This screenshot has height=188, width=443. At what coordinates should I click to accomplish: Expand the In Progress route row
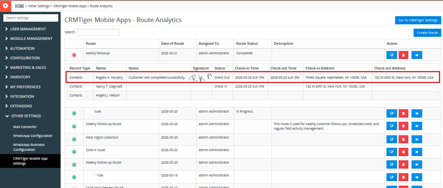[x=74, y=113]
